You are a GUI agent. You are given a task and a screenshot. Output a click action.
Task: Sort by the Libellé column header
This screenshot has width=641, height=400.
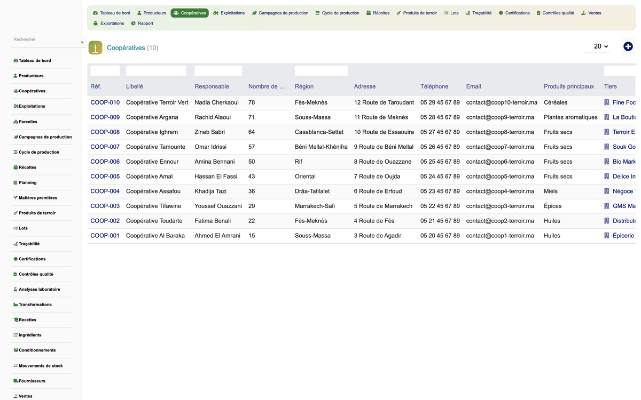click(x=135, y=86)
